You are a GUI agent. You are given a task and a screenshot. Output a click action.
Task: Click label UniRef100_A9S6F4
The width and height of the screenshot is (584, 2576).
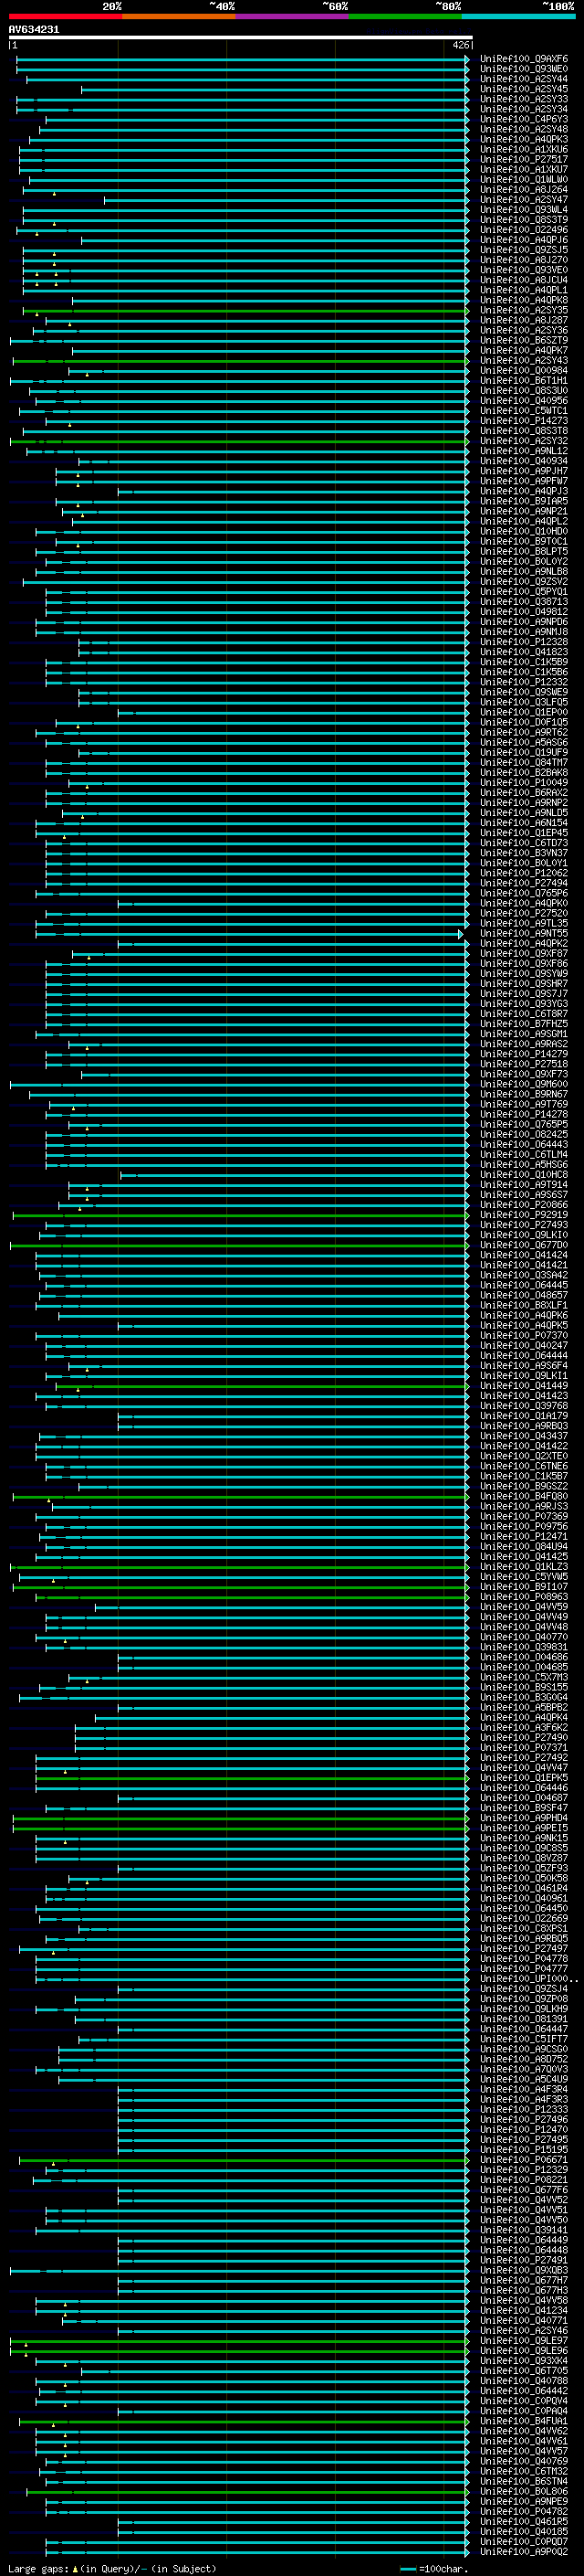pyautogui.click(x=524, y=1366)
